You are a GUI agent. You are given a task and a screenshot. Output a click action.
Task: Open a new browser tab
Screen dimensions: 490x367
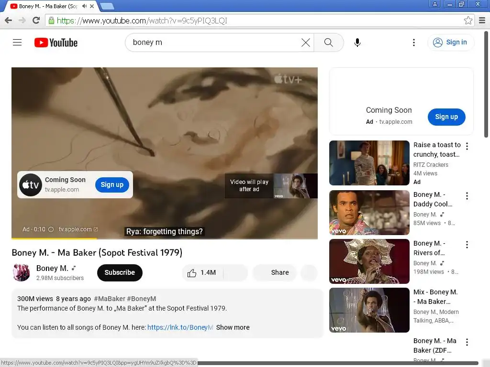pos(107,6)
